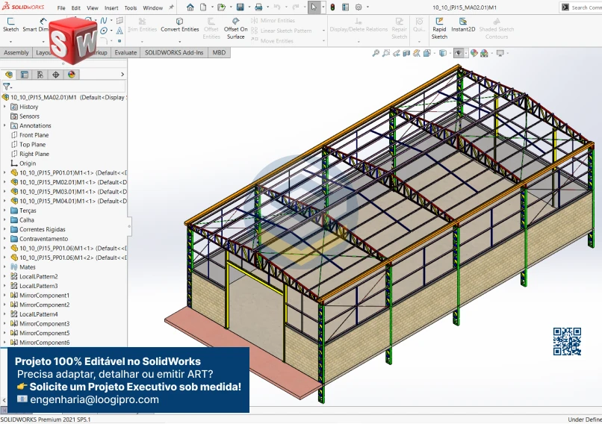Viewport: 602px width, 424px height.
Task: Open the DisplayManager color ball tab
Action: click(72, 75)
